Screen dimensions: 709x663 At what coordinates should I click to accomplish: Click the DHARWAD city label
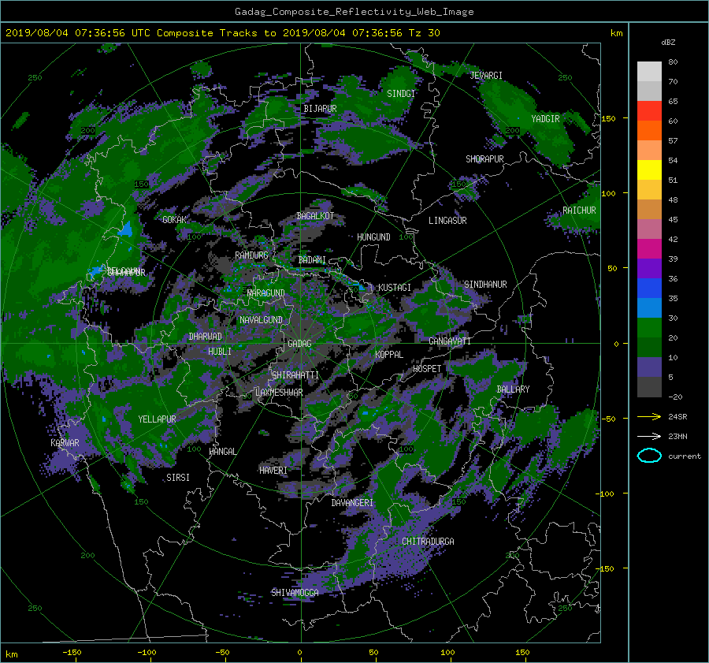click(206, 337)
